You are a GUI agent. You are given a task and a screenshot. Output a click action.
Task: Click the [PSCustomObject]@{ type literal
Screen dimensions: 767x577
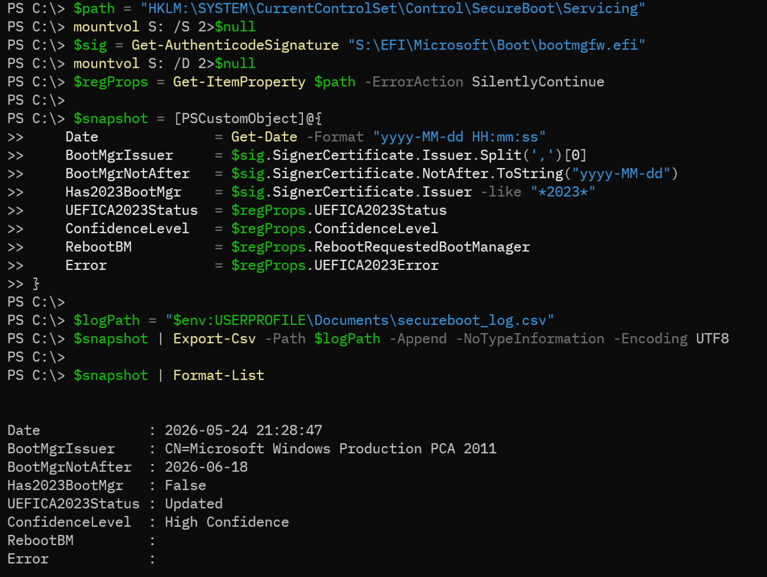247,119
